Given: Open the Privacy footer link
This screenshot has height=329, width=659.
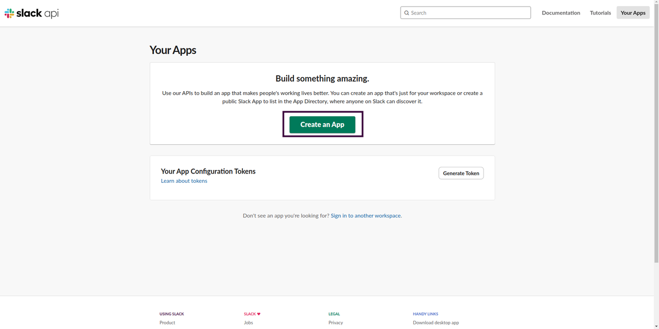Looking at the screenshot, I should click(x=336, y=323).
